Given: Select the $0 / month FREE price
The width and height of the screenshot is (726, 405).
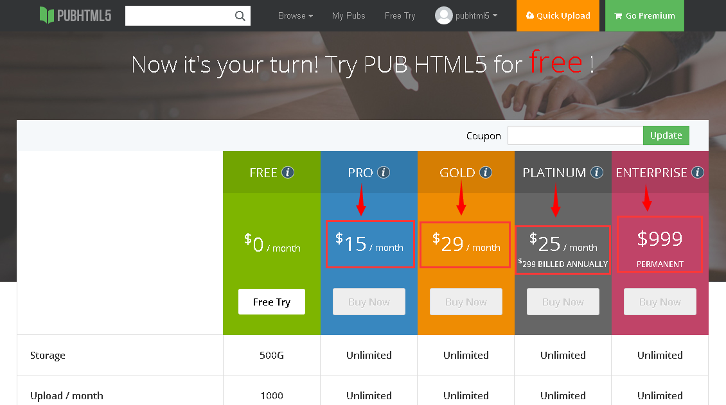Looking at the screenshot, I should [x=272, y=244].
